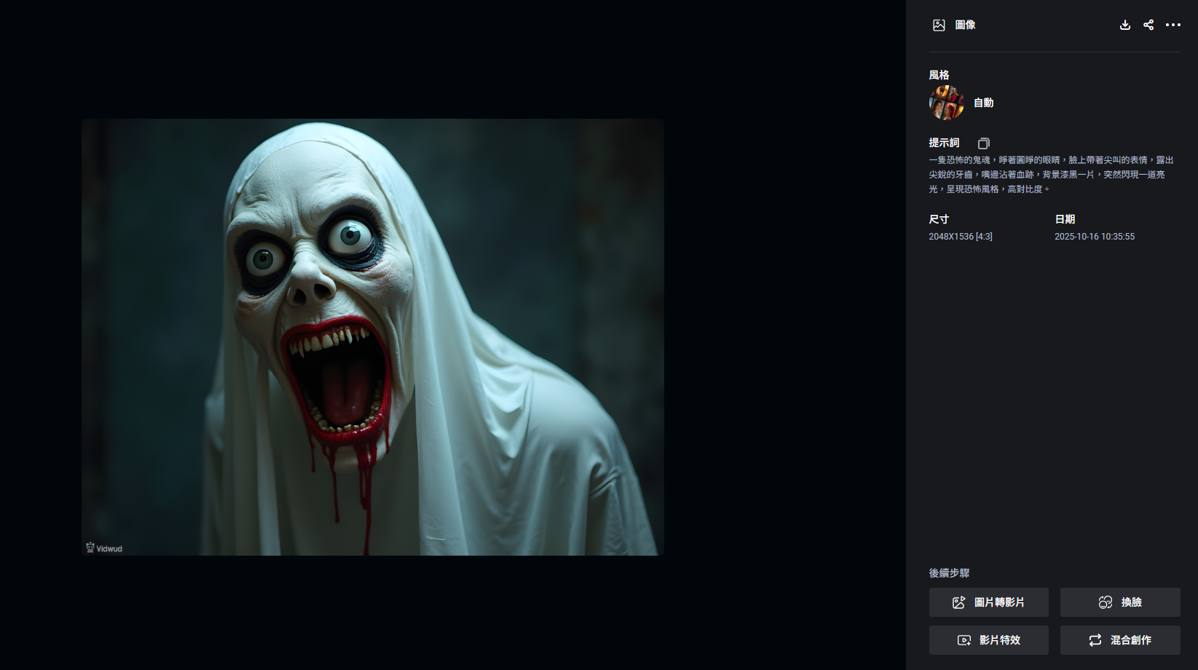The width and height of the screenshot is (1198, 670).
Task: Click the 提示詞 section heading
Action: [944, 143]
